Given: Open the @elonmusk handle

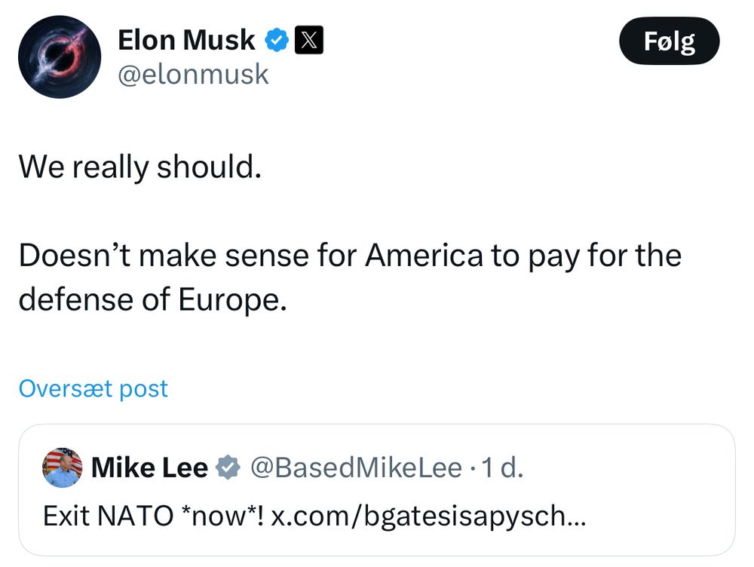Looking at the screenshot, I should [x=193, y=75].
